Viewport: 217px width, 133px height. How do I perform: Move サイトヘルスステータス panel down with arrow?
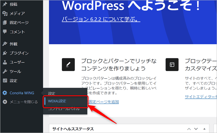(196, 129)
